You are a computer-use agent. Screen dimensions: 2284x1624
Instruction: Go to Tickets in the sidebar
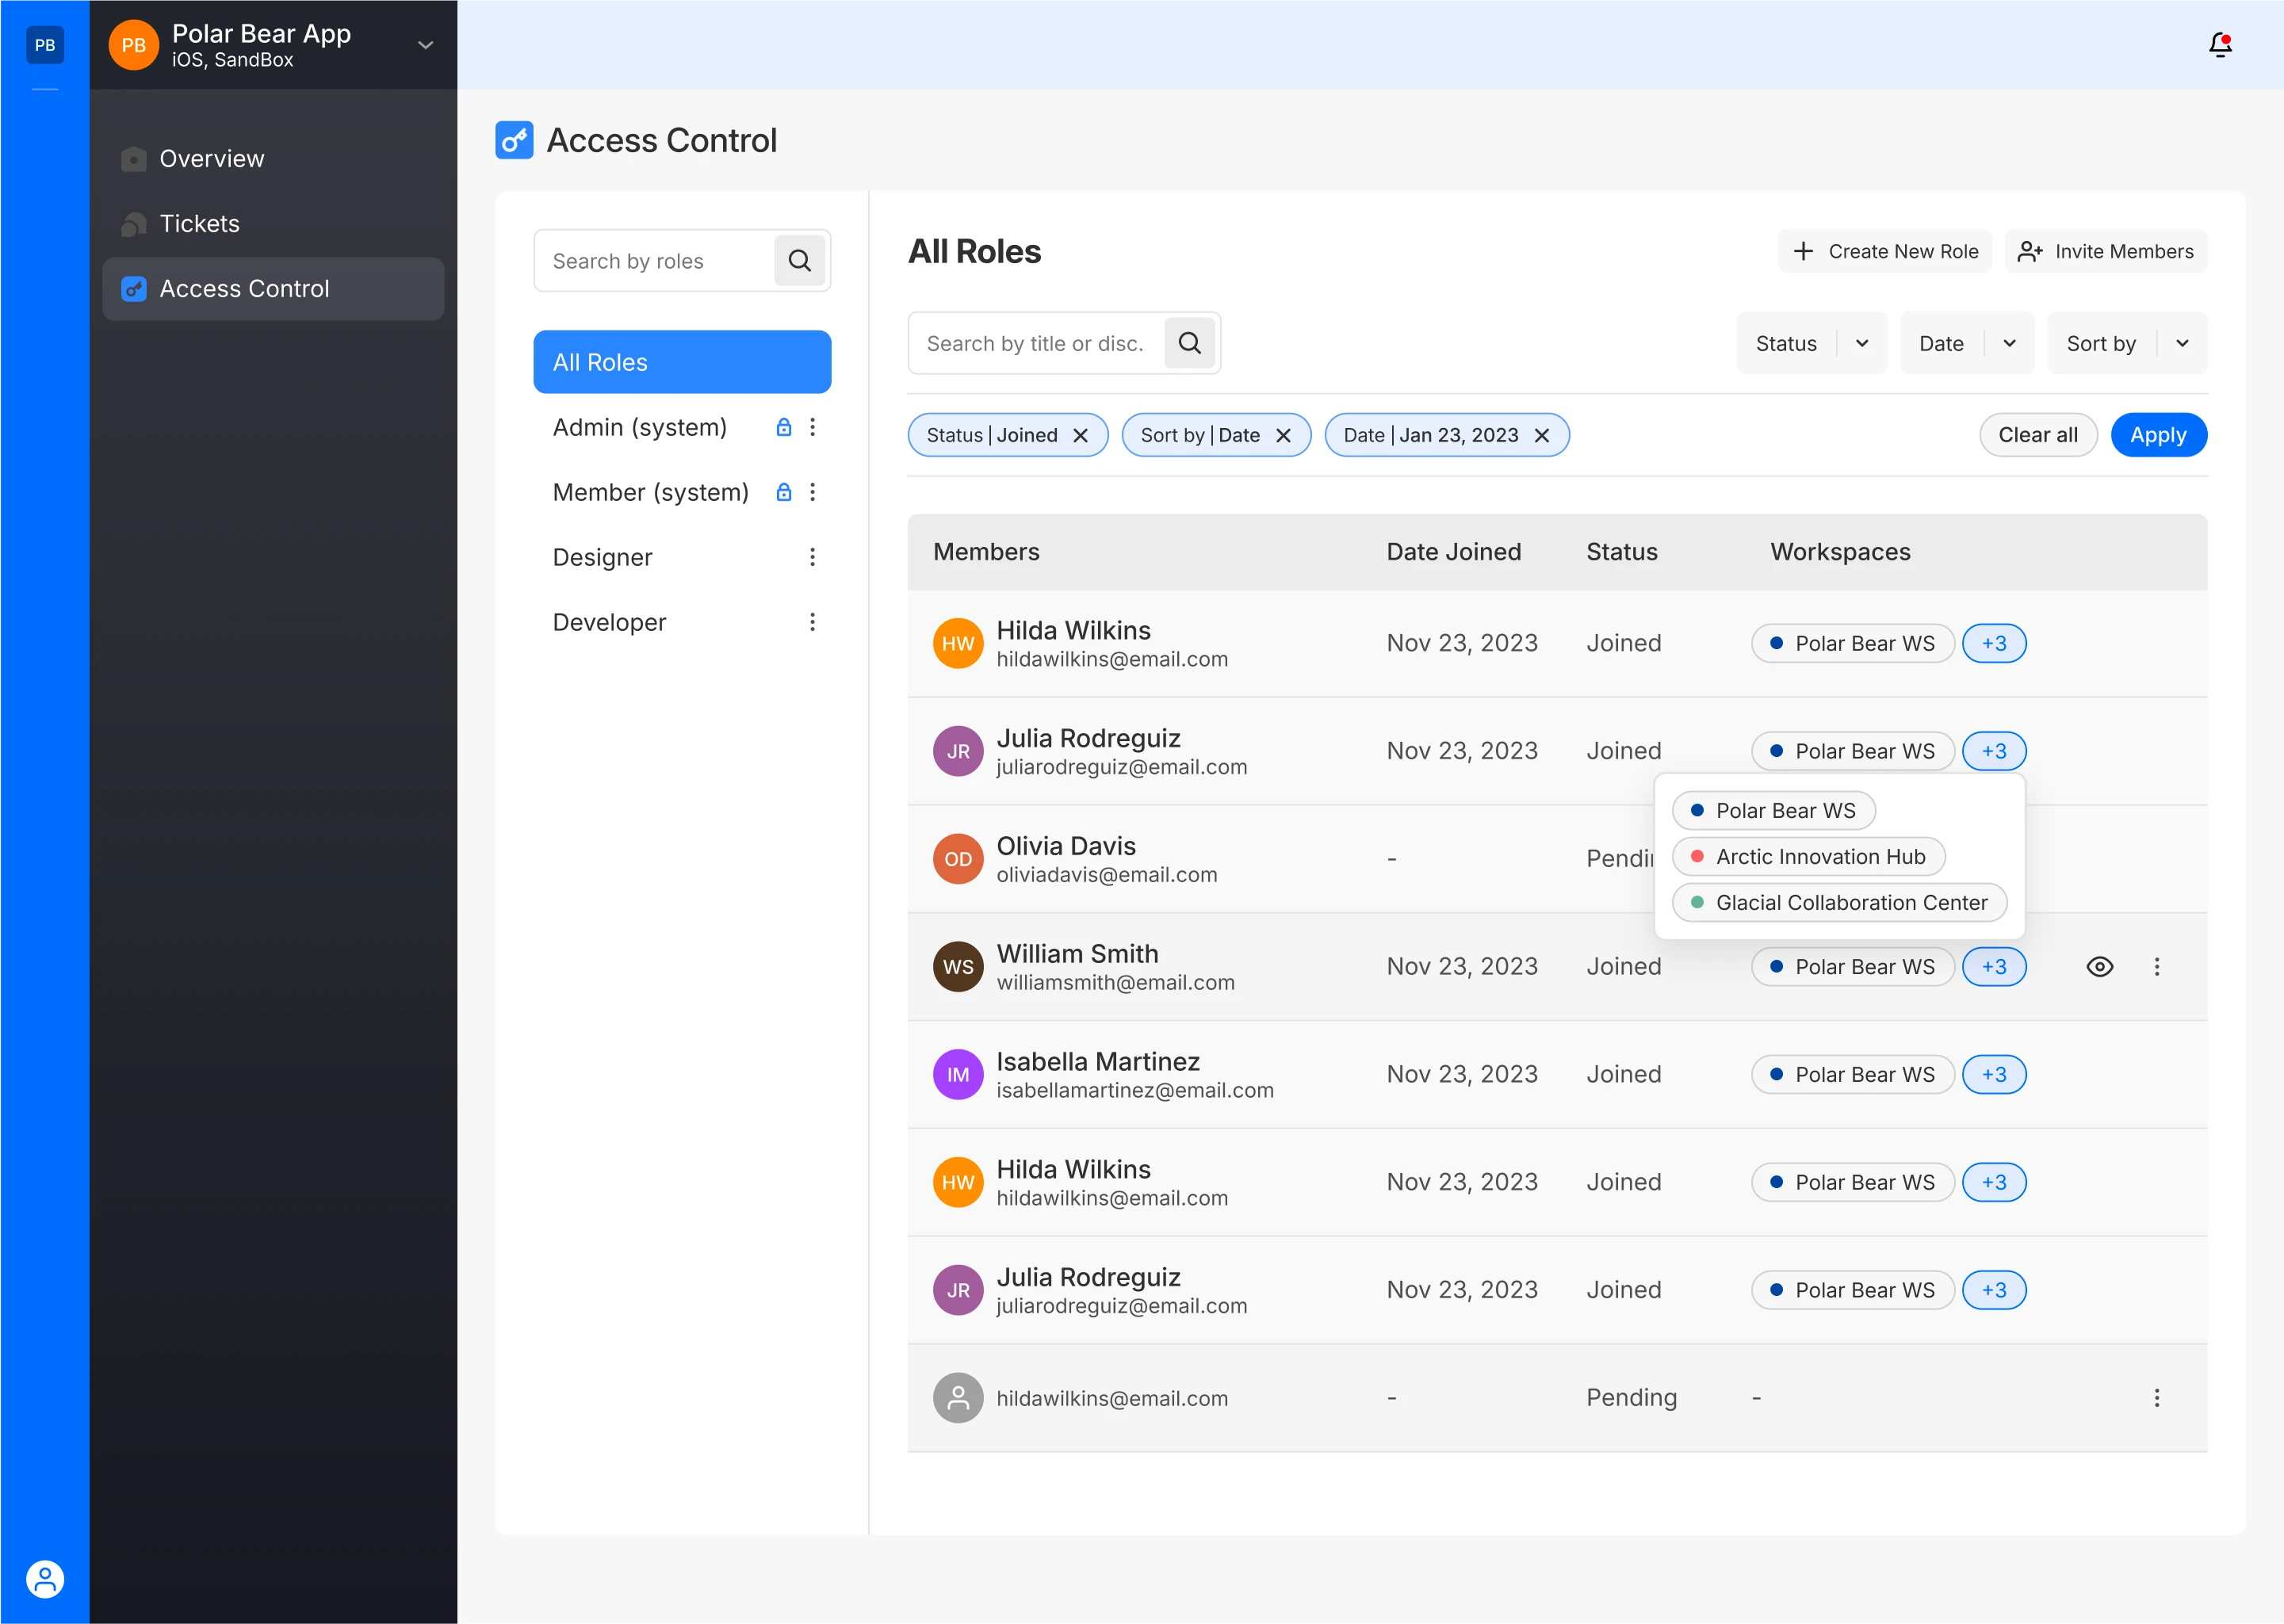(x=200, y=223)
